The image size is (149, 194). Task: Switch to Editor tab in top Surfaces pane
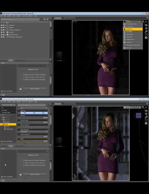click(x=11, y=60)
